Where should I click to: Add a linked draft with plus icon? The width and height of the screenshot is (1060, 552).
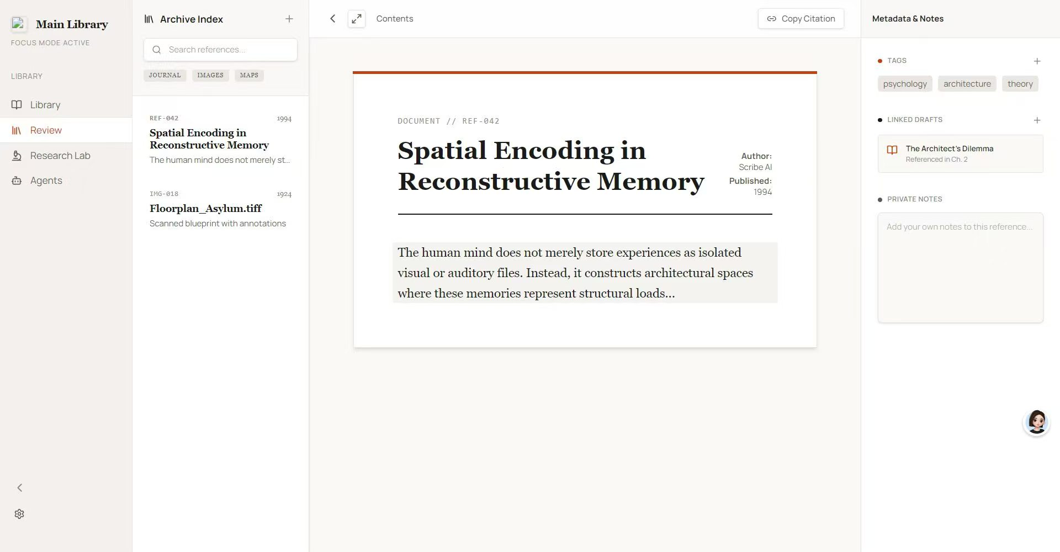[1037, 120]
